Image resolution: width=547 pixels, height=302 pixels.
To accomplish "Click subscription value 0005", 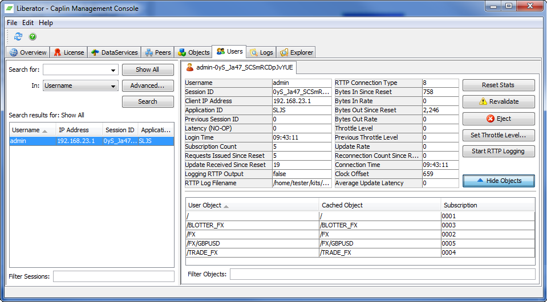I will [x=488, y=243].
